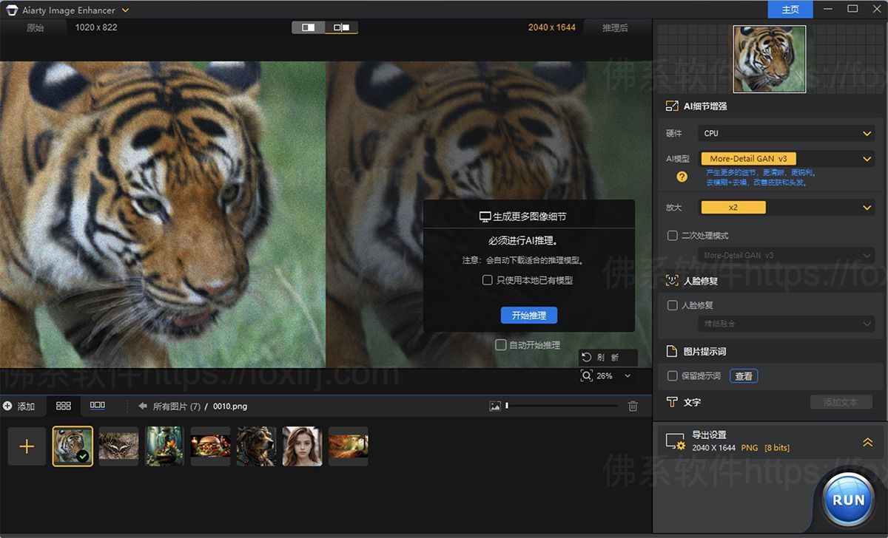Open the x2 upscale factor dropdown
Viewport: 888px width, 538px height.
coord(786,207)
